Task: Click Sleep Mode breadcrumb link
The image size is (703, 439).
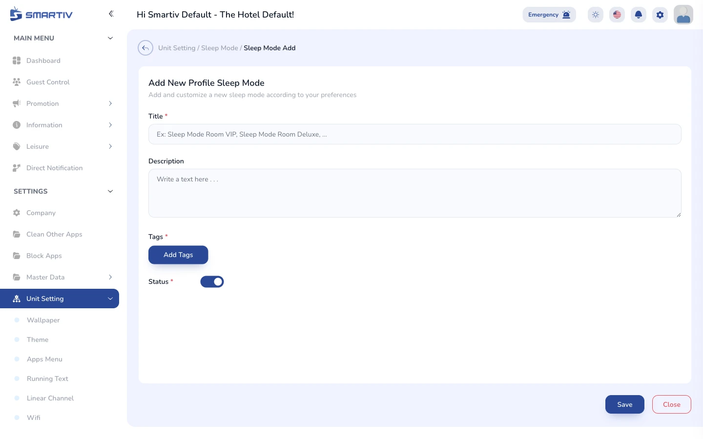Action: click(x=220, y=48)
